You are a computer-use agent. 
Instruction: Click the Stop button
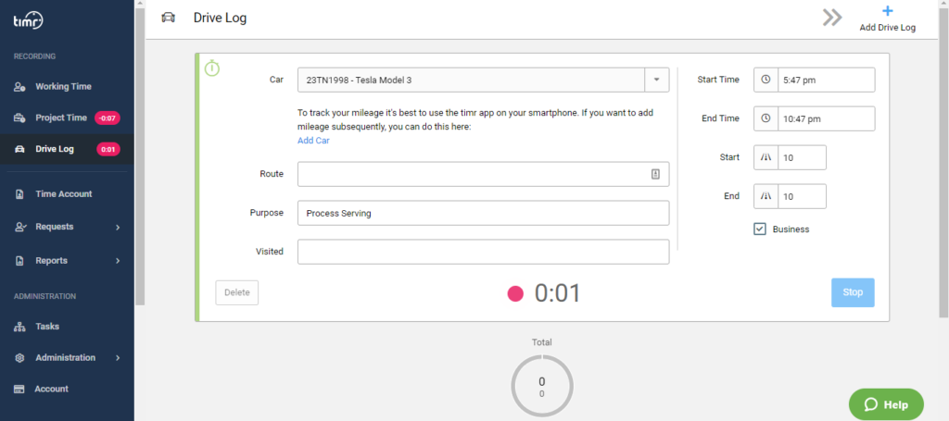[853, 292]
